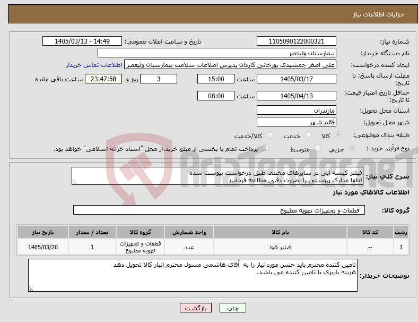This screenshot has width=418, height=322.
Task: Click the buyer name field بیمارستان ولیعصر
Action: click(x=217, y=53)
